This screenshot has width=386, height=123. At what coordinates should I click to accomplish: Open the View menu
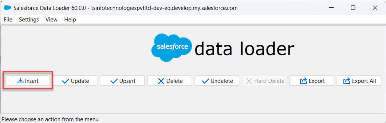click(51, 19)
